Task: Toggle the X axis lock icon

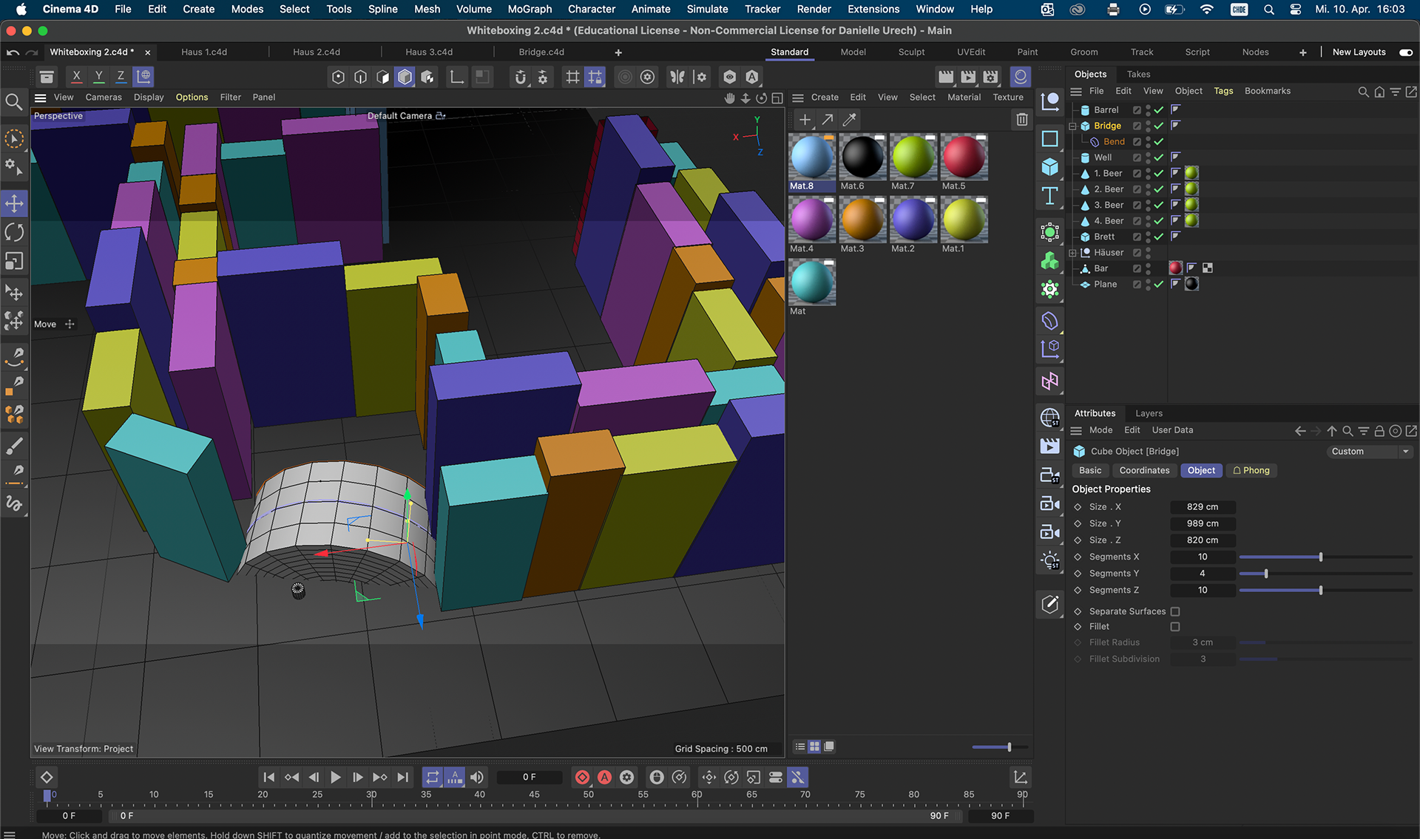Action: pyautogui.click(x=76, y=76)
